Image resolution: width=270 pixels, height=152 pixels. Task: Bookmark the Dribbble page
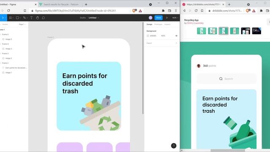[x=202, y=11]
